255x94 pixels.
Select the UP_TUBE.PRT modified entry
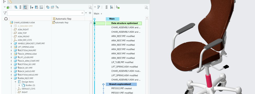click(x=122, y=62)
